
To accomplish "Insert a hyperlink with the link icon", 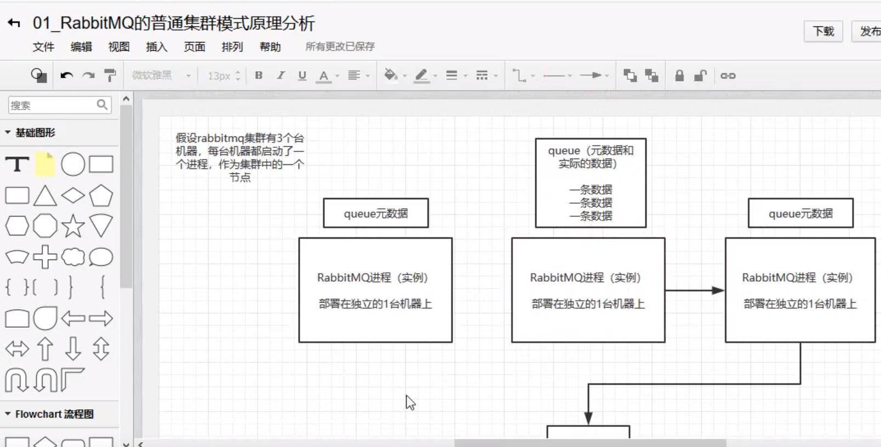I will 728,76.
